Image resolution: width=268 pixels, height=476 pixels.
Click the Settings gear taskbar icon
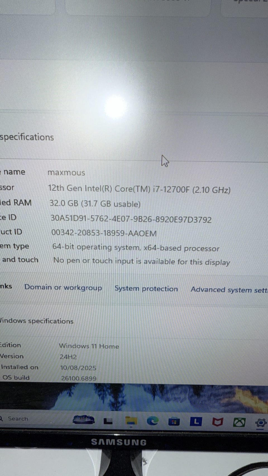click(x=261, y=423)
